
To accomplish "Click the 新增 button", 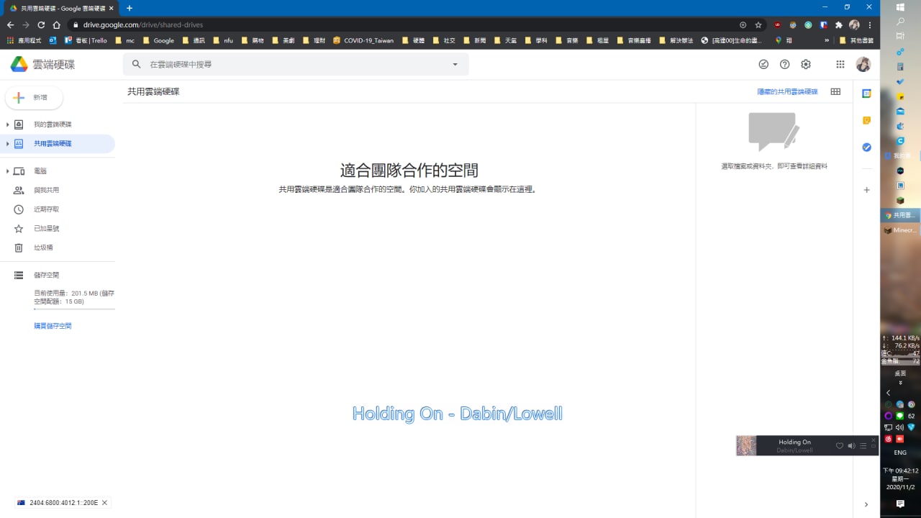I will 34,98.
